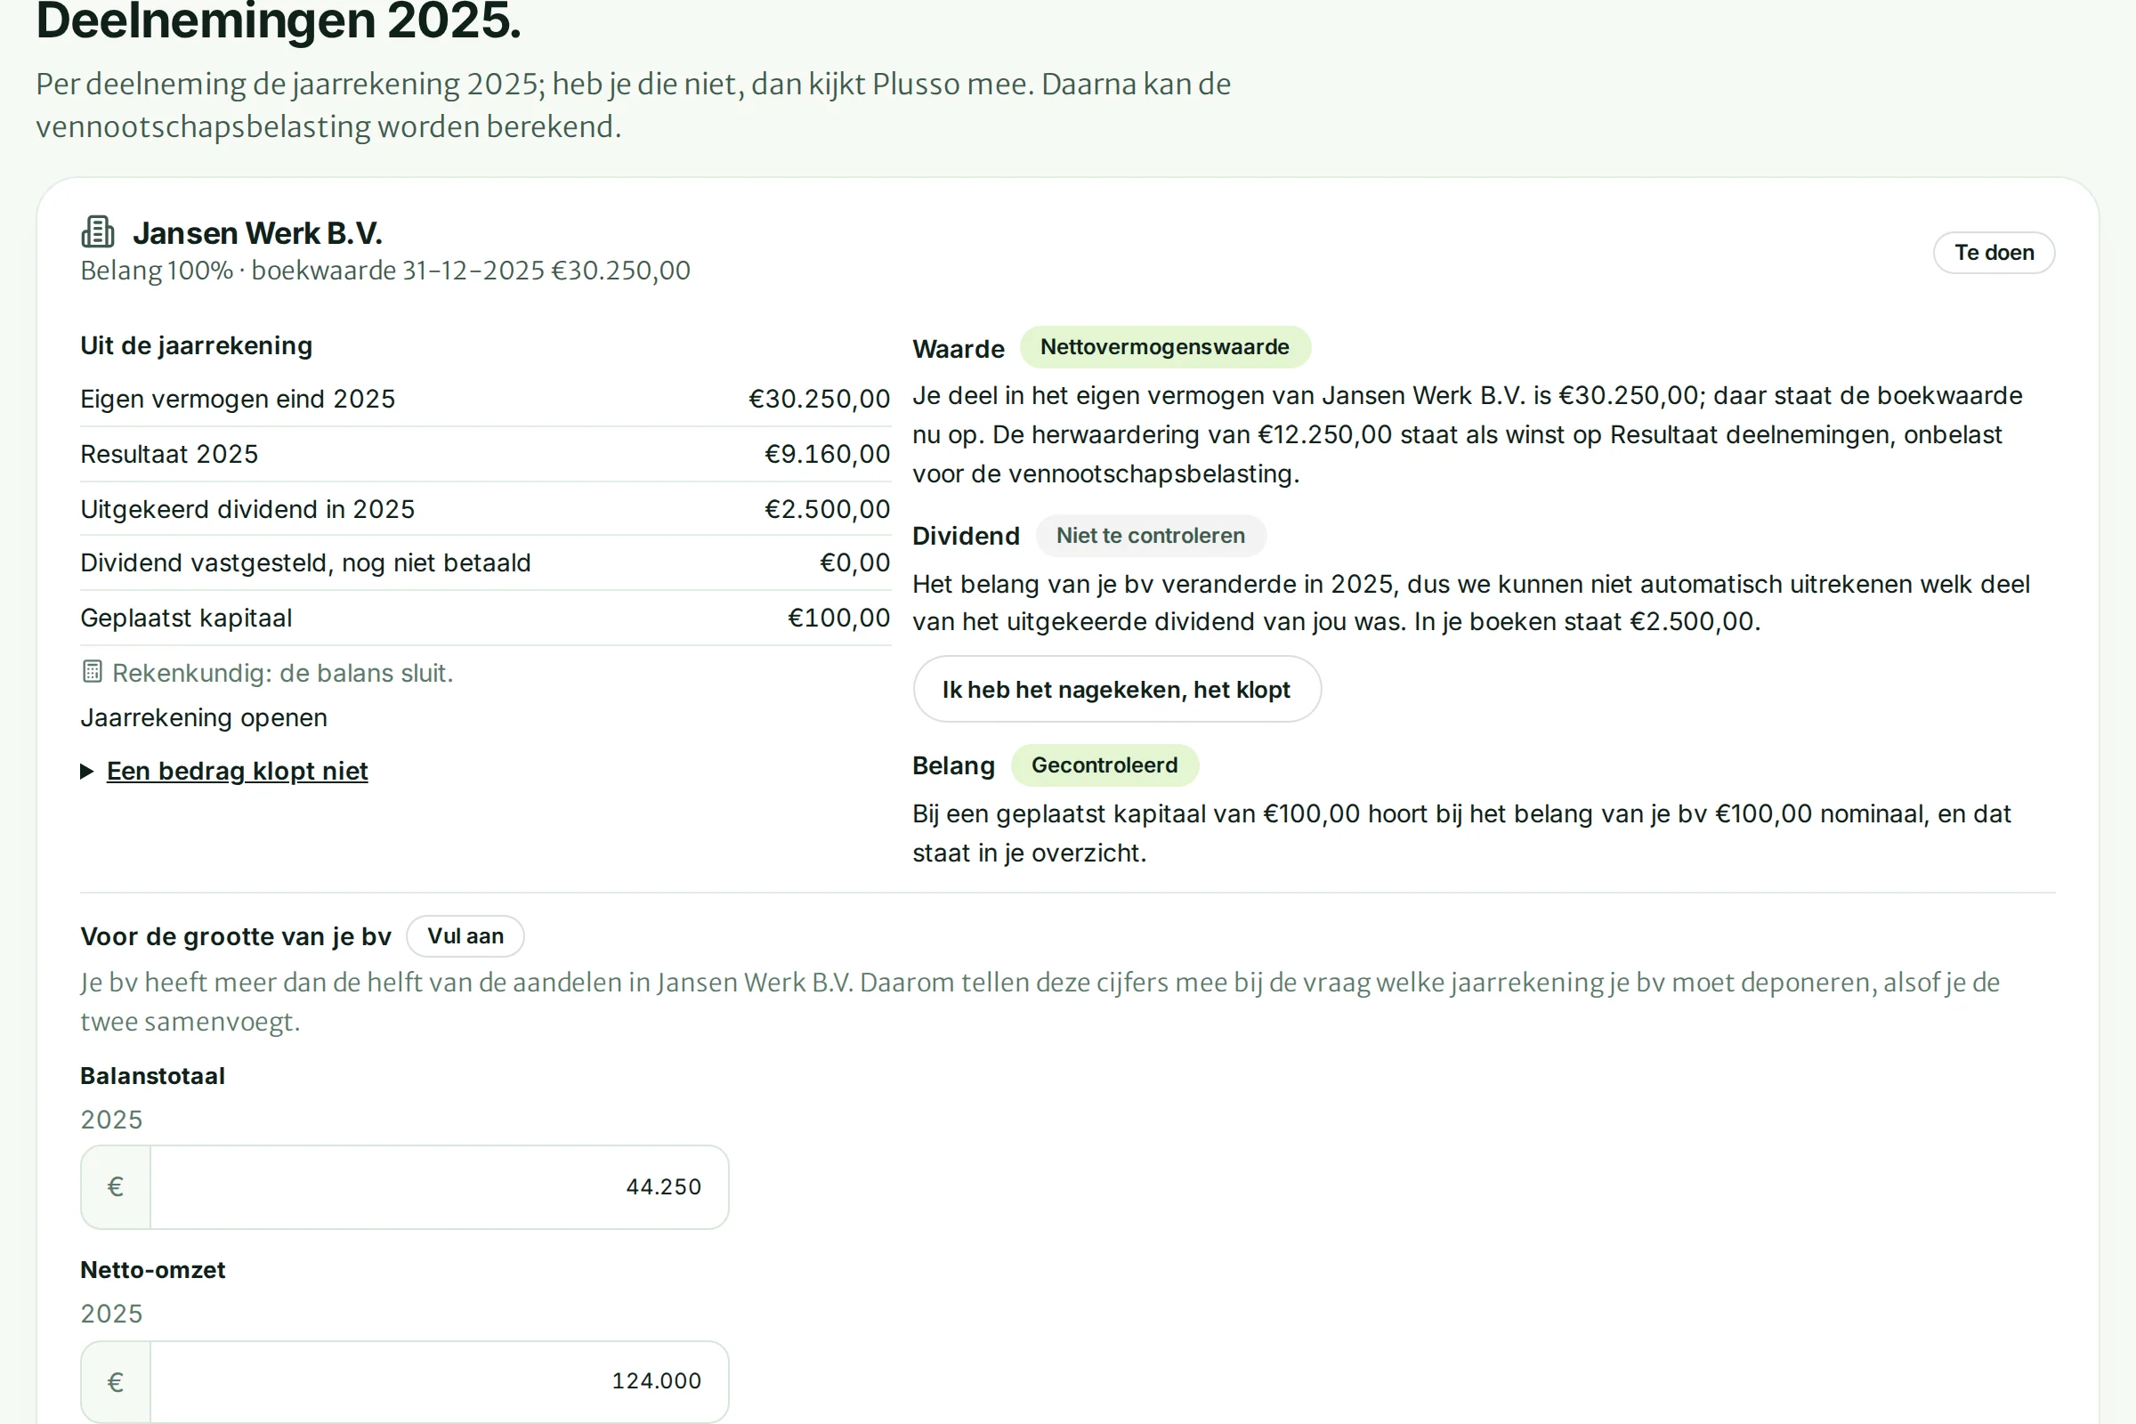Image resolution: width=2136 pixels, height=1424 pixels.
Task: Click the 'Belang' section label
Action: point(953,765)
